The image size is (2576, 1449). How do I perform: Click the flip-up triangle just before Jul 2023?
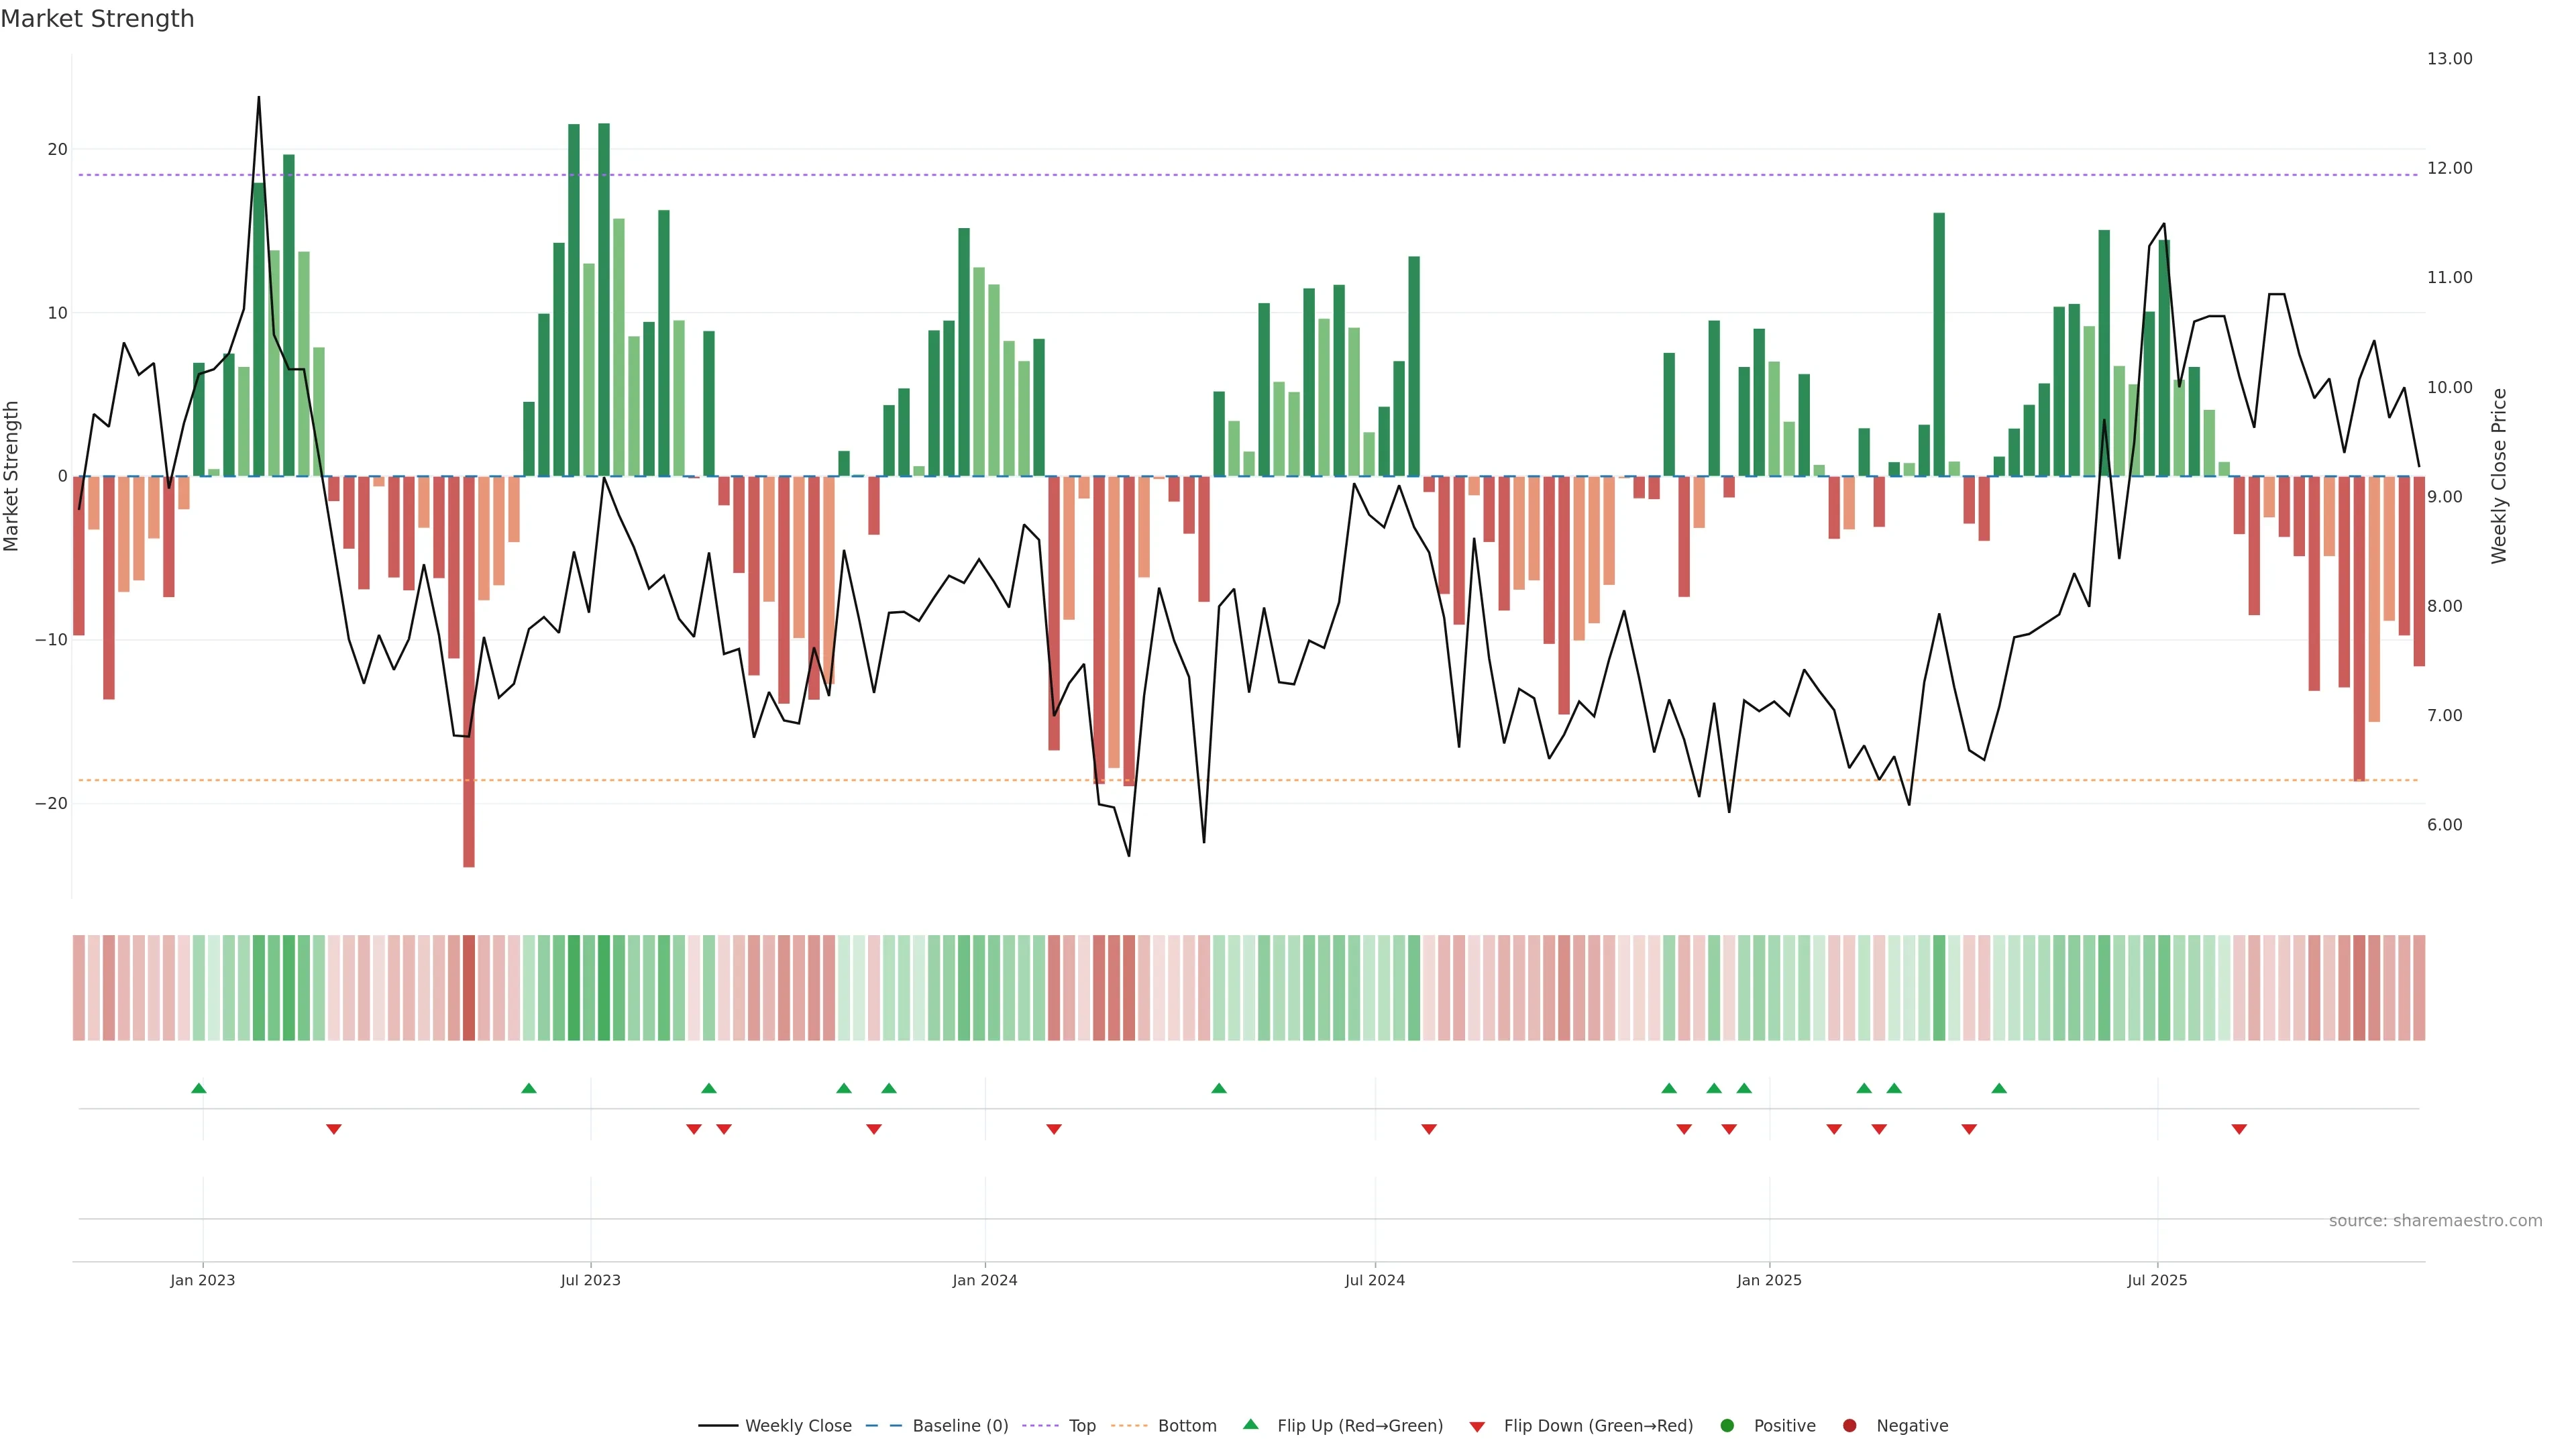click(529, 1088)
